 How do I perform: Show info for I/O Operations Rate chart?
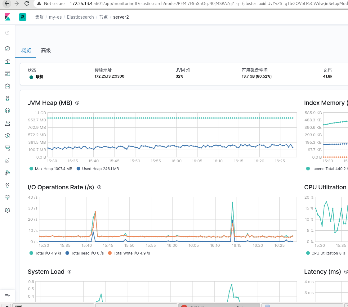point(99,187)
